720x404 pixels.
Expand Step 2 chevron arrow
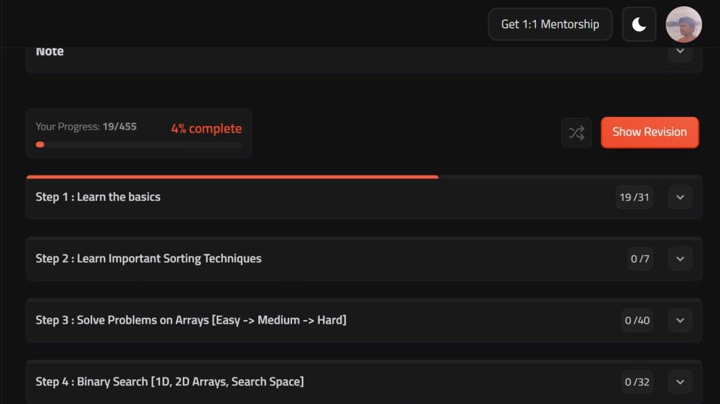[x=680, y=258]
